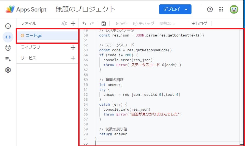The width and height of the screenshot is (245, 146).
Task: Add a service with plus icon
Action: pyautogui.click(x=73, y=58)
